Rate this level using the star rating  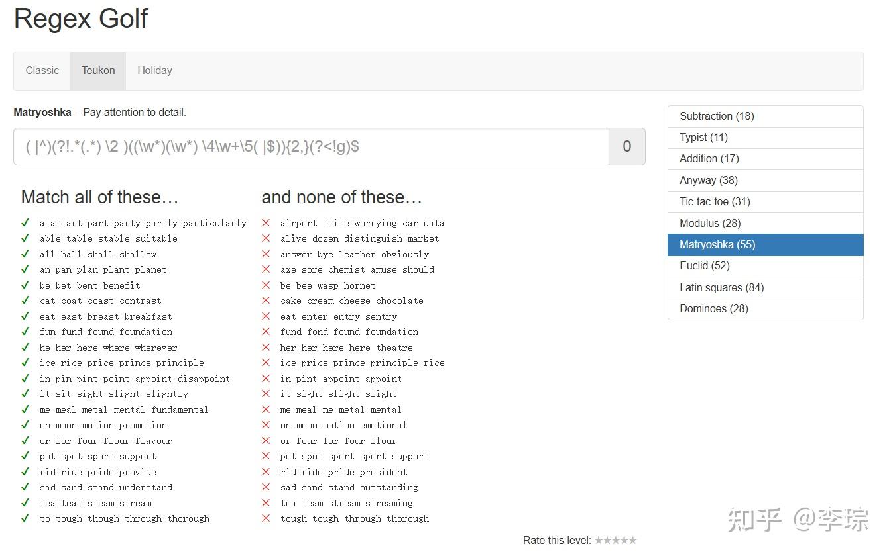click(615, 541)
